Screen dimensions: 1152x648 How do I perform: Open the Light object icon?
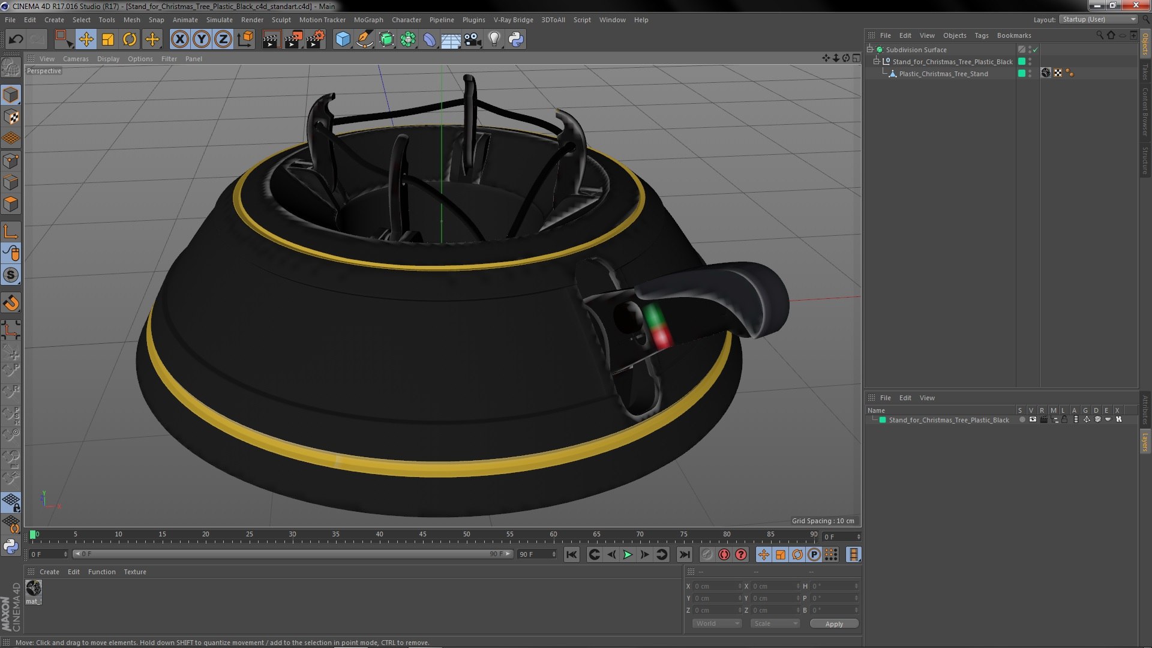click(494, 40)
